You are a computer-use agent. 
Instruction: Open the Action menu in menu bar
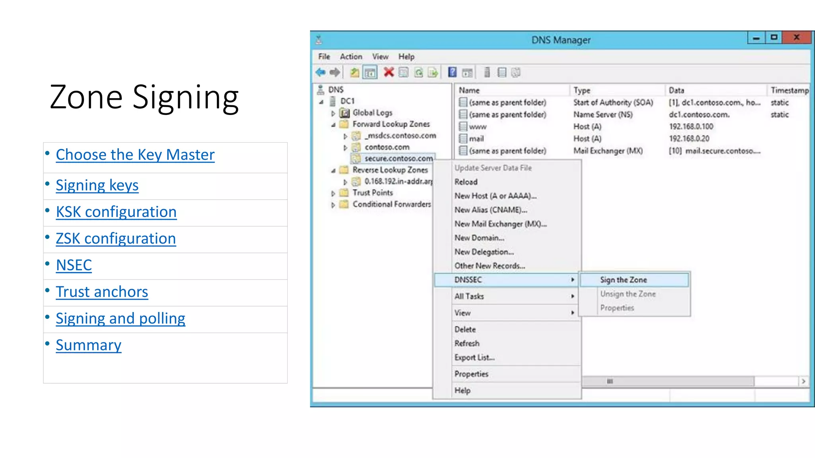click(x=351, y=56)
